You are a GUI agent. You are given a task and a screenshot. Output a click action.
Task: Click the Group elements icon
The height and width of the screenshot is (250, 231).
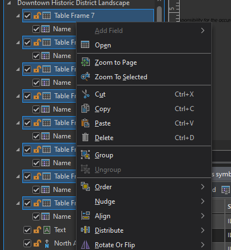85,155
